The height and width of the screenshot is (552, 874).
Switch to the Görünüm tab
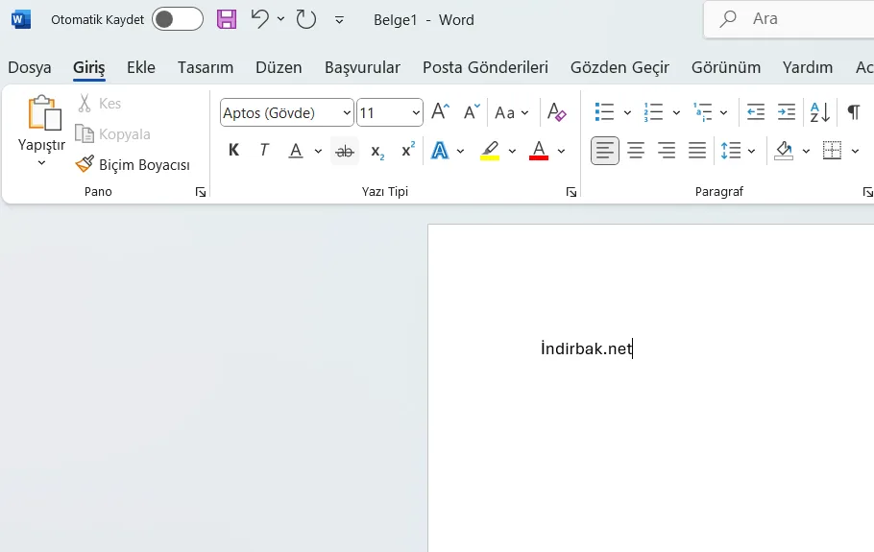click(726, 67)
